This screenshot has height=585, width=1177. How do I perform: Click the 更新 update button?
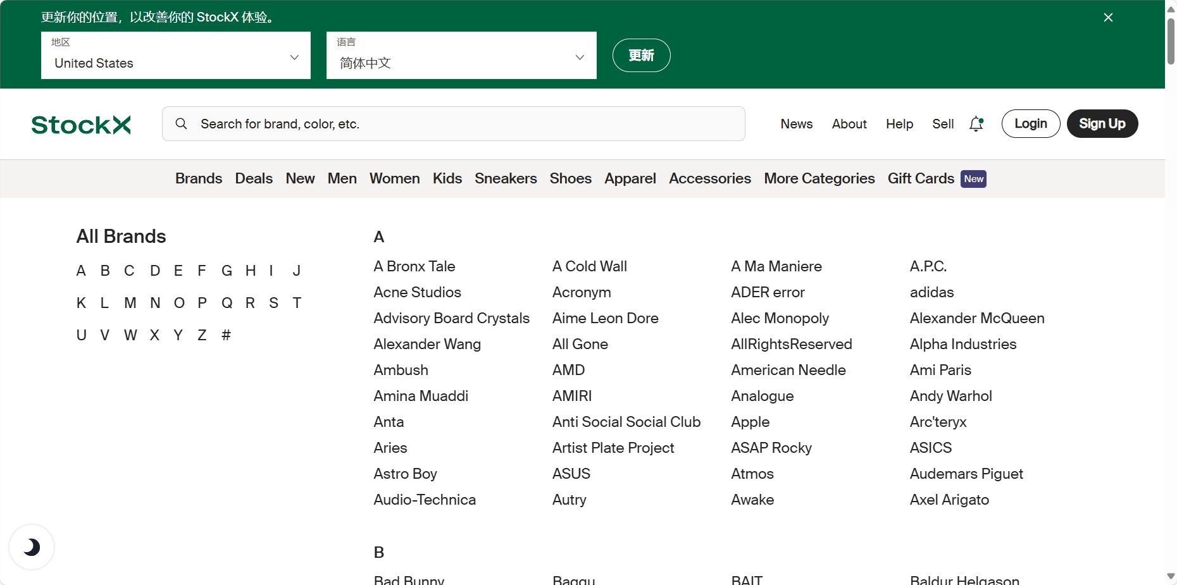[x=641, y=56]
